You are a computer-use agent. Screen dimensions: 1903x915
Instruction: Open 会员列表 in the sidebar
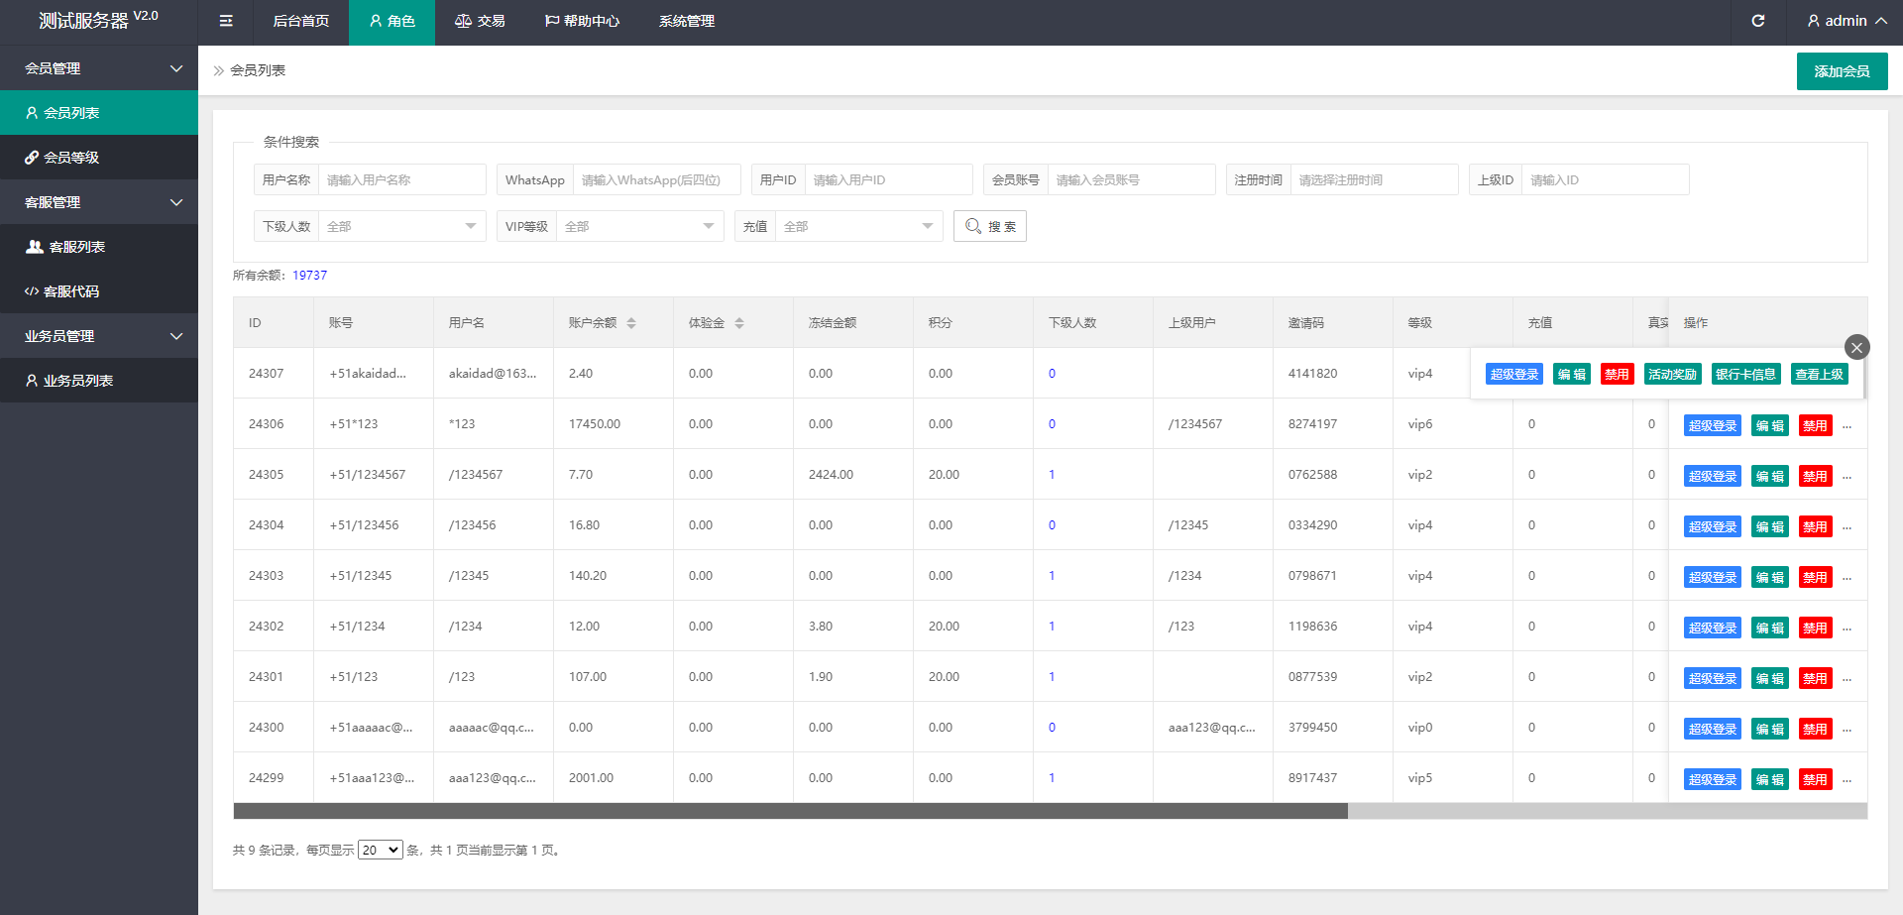coord(99,113)
